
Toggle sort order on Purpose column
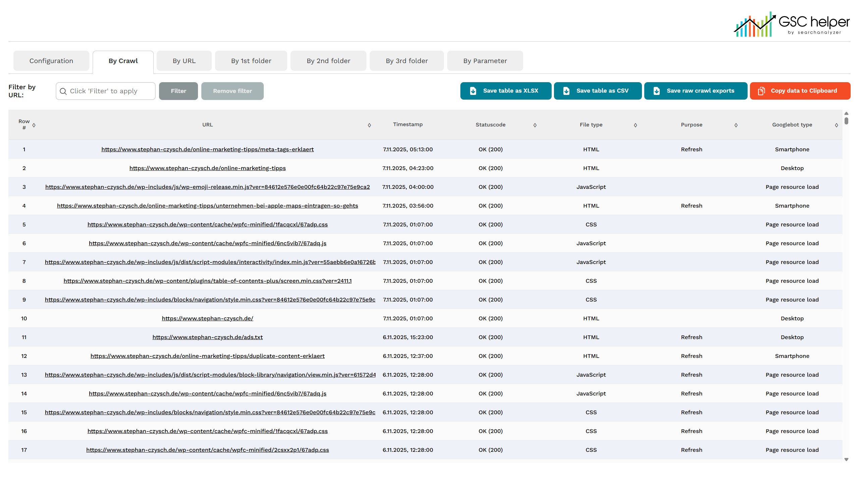[x=736, y=125]
